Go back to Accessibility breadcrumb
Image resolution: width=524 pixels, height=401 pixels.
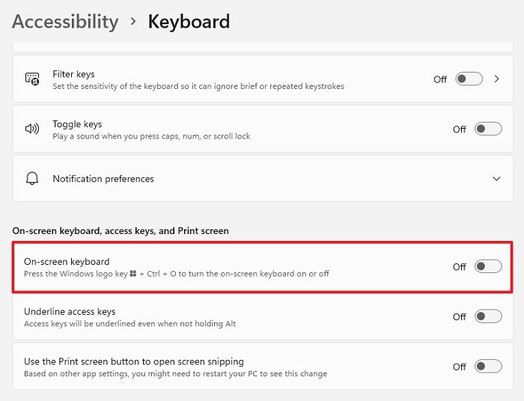click(x=65, y=22)
